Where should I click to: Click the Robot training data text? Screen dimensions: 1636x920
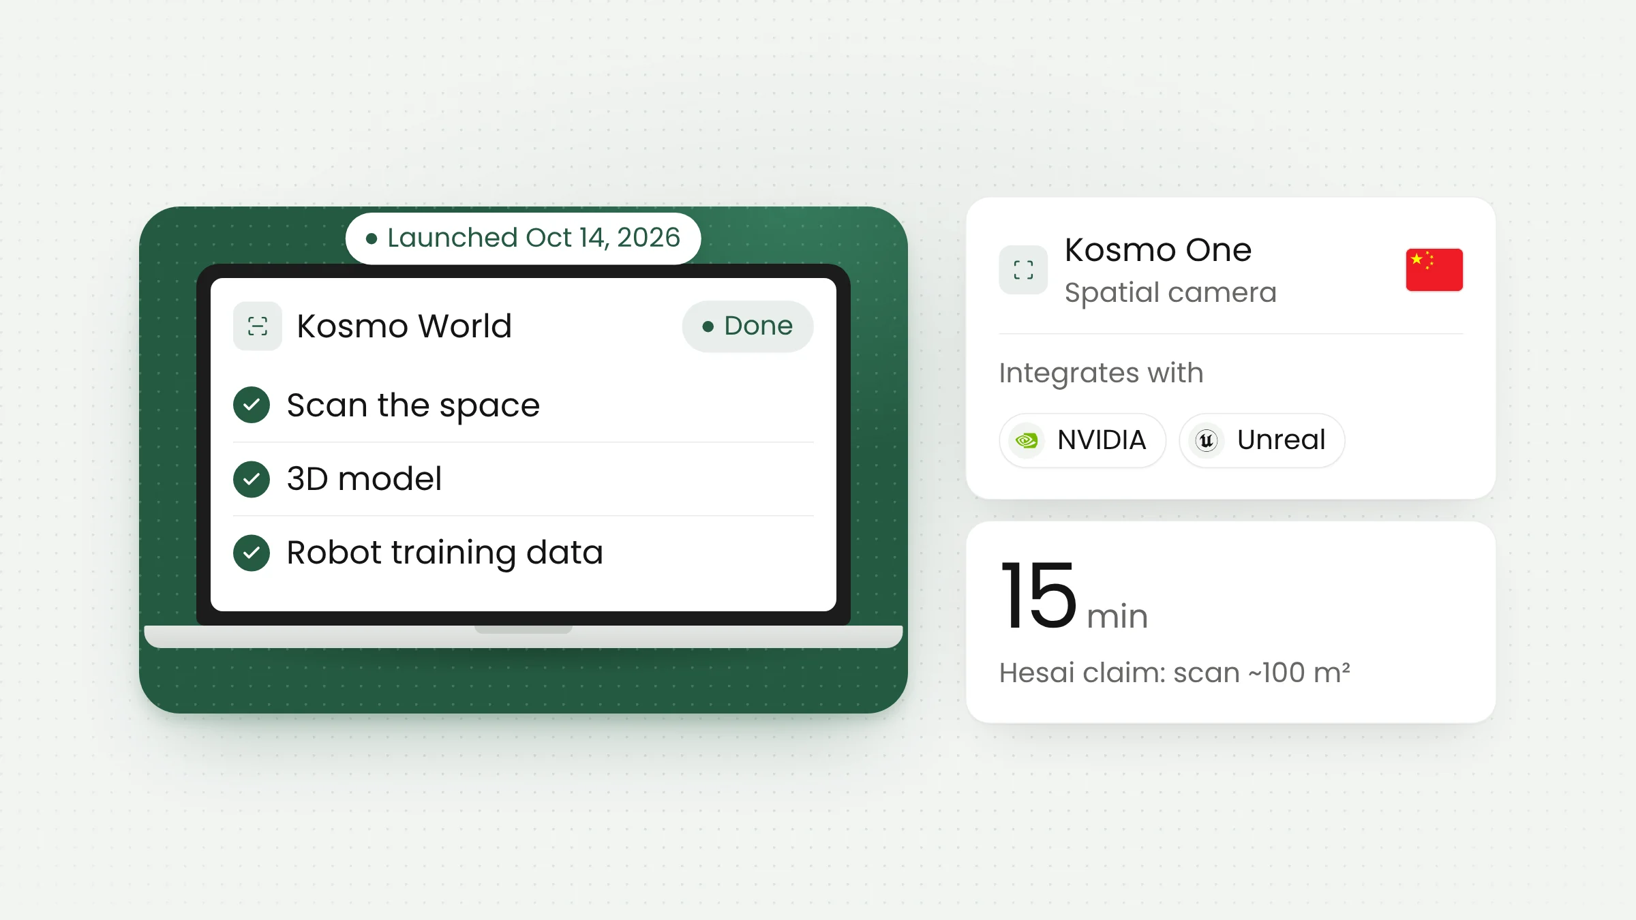pos(444,553)
